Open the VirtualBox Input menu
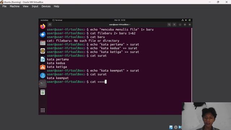Screen dimensions: 231x130 35,6
